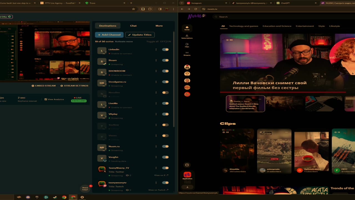Toggle the Steam destination off

point(165,60)
